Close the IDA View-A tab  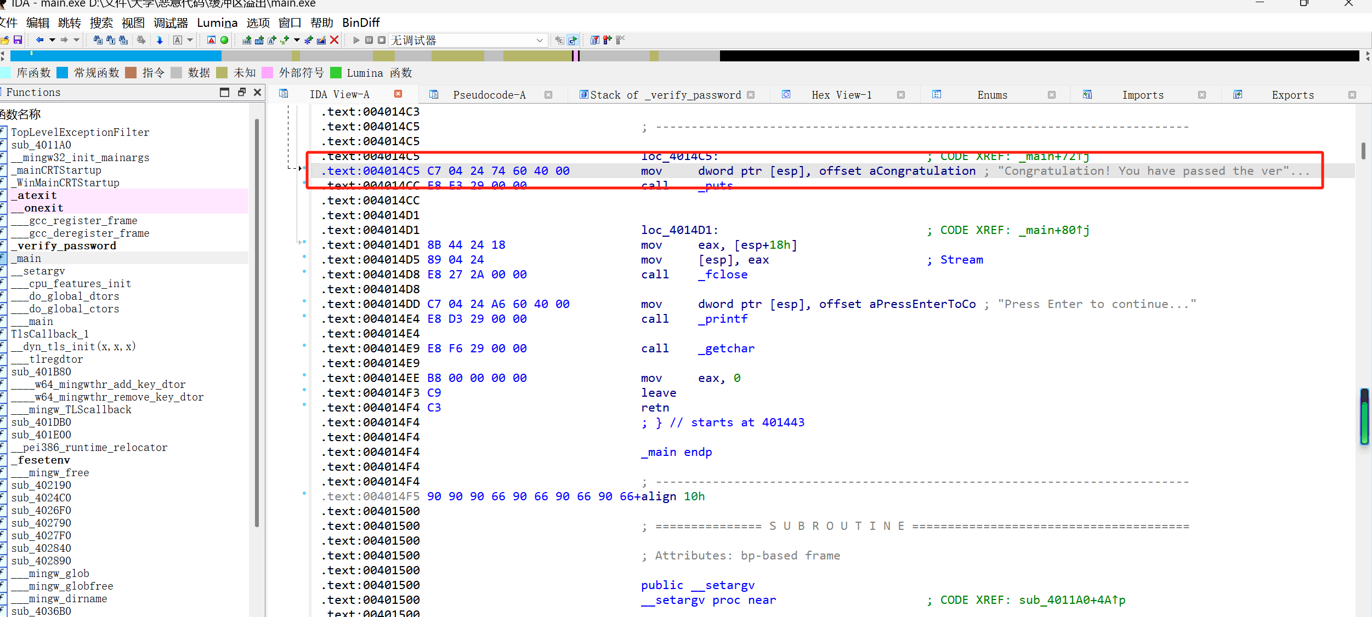398,94
